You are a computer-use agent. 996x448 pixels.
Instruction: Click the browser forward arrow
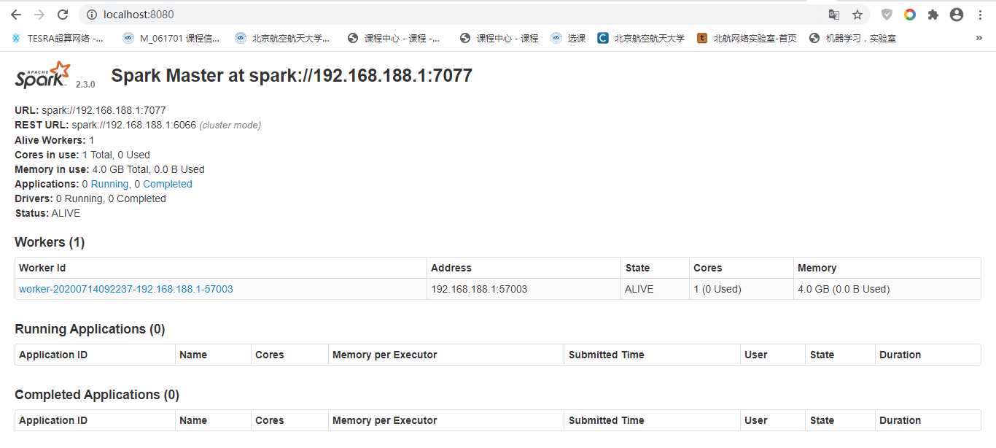tap(39, 15)
